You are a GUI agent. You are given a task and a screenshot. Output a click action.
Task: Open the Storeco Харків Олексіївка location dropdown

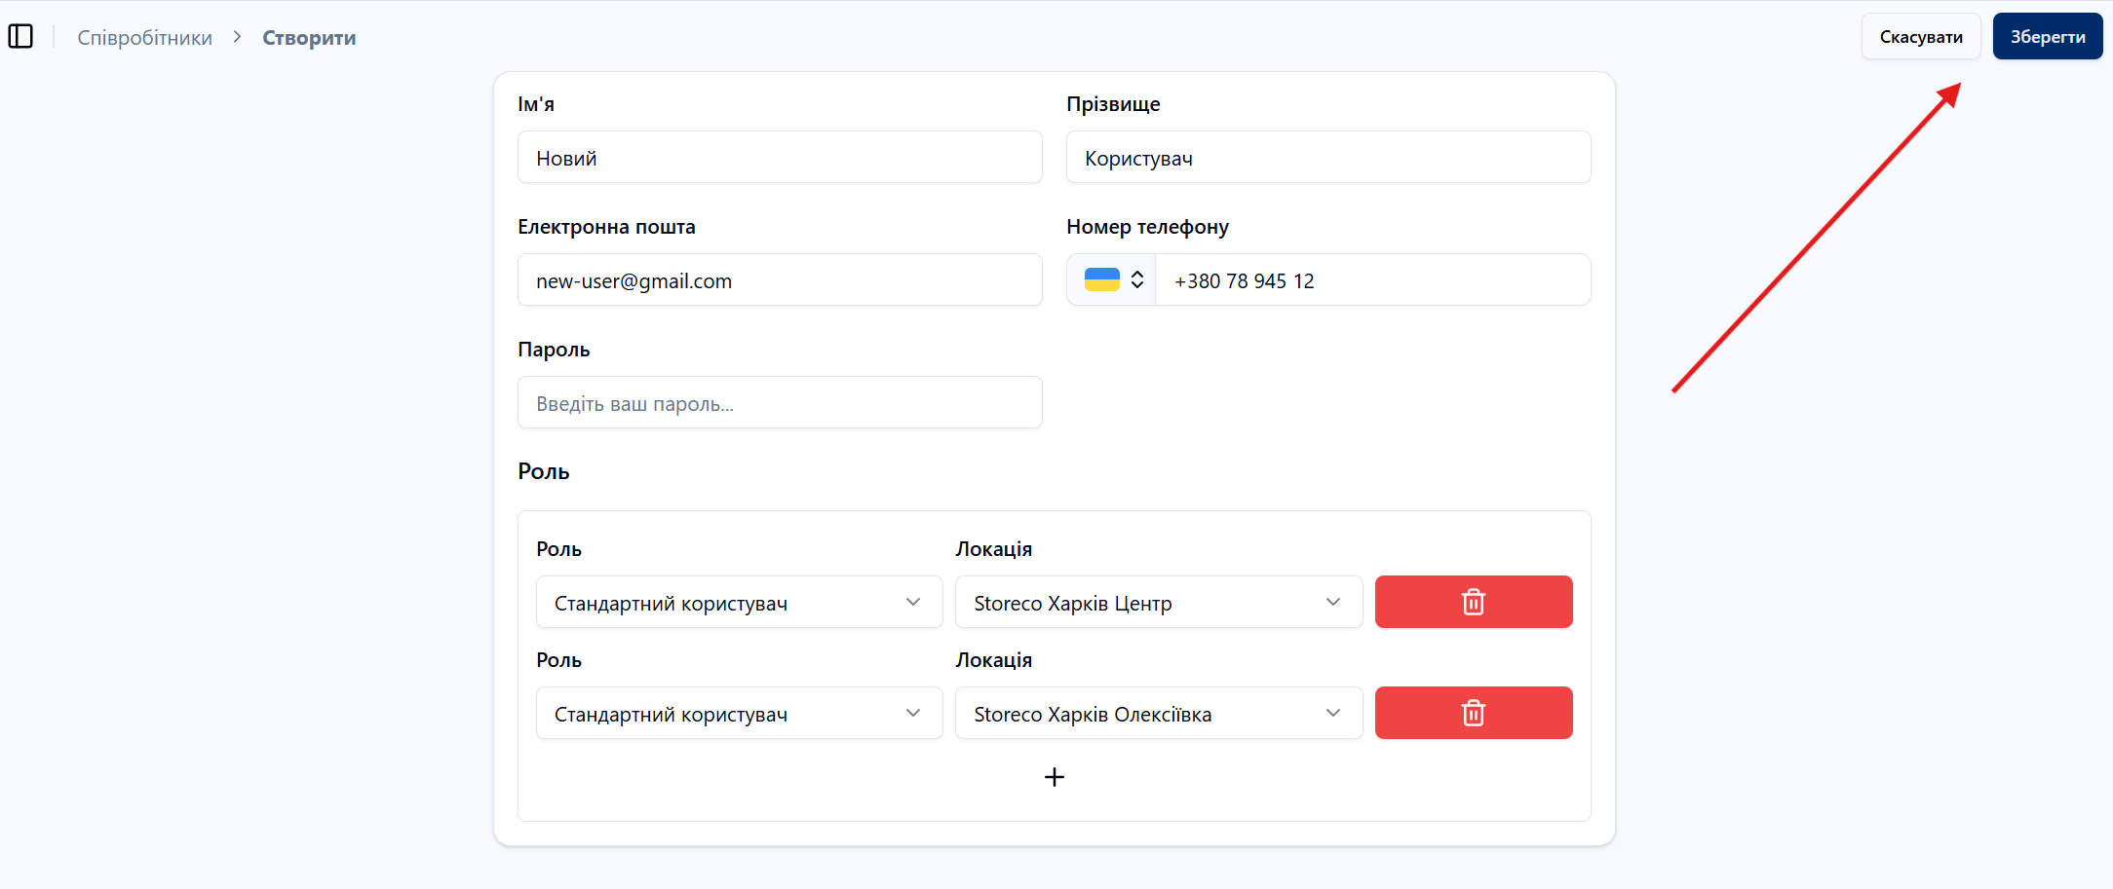pos(1158,714)
